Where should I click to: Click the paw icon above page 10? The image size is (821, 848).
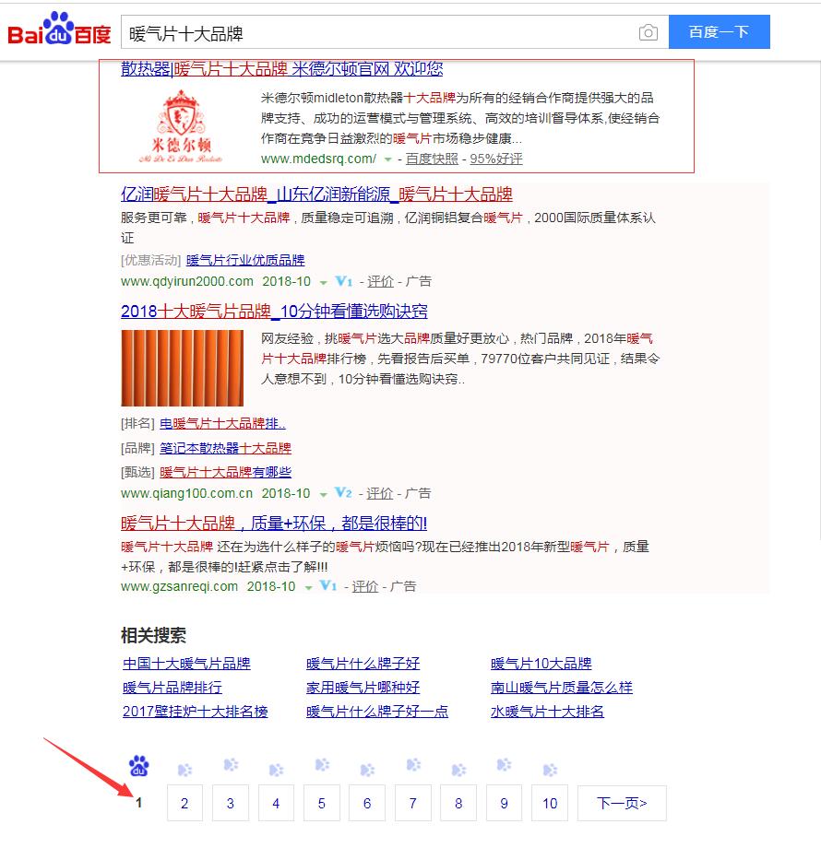[550, 770]
